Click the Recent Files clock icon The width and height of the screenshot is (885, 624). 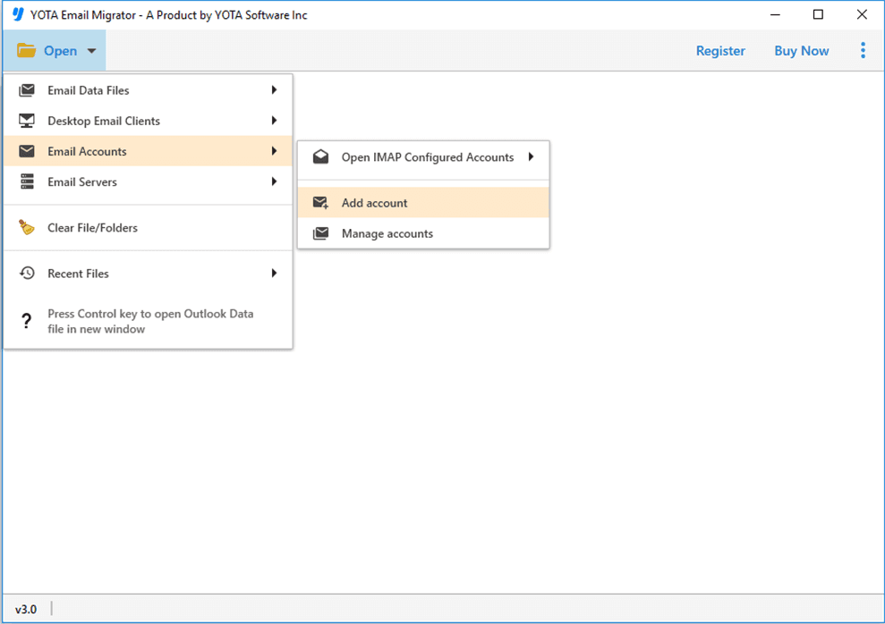pos(27,273)
